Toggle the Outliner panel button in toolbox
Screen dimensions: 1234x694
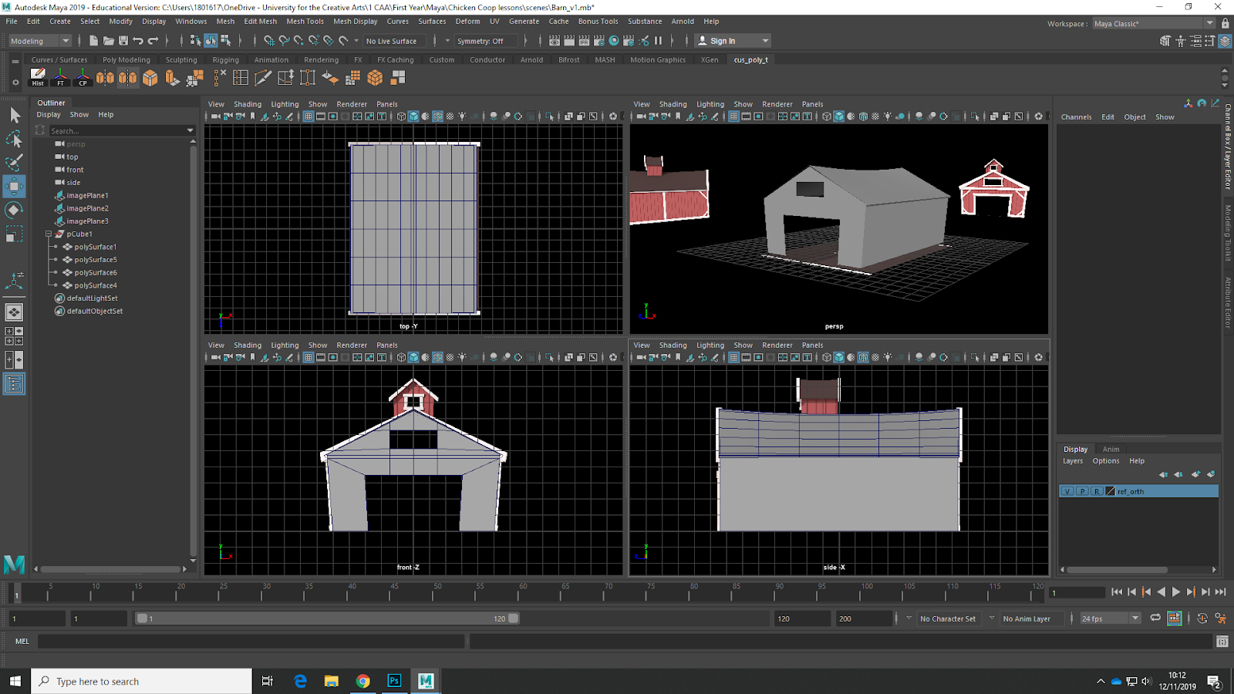pyautogui.click(x=14, y=383)
